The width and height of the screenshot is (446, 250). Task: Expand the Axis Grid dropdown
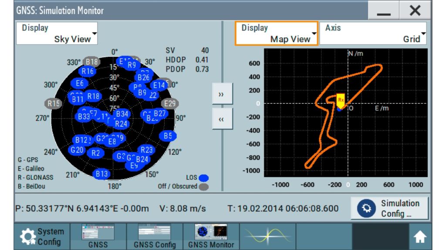(x=373, y=33)
